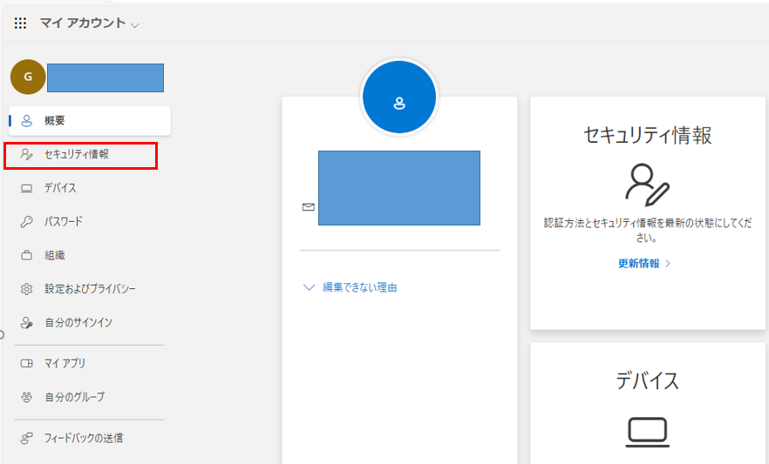Click the laptop icon beside sidebar デバイス

coord(26,188)
